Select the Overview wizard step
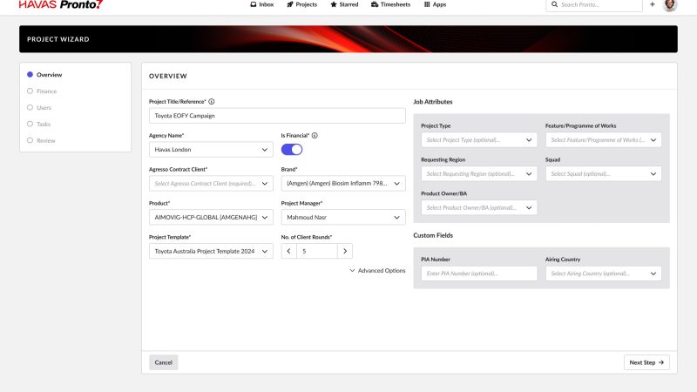The height and width of the screenshot is (392, 697). pyautogui.click(x=44, y=75)
